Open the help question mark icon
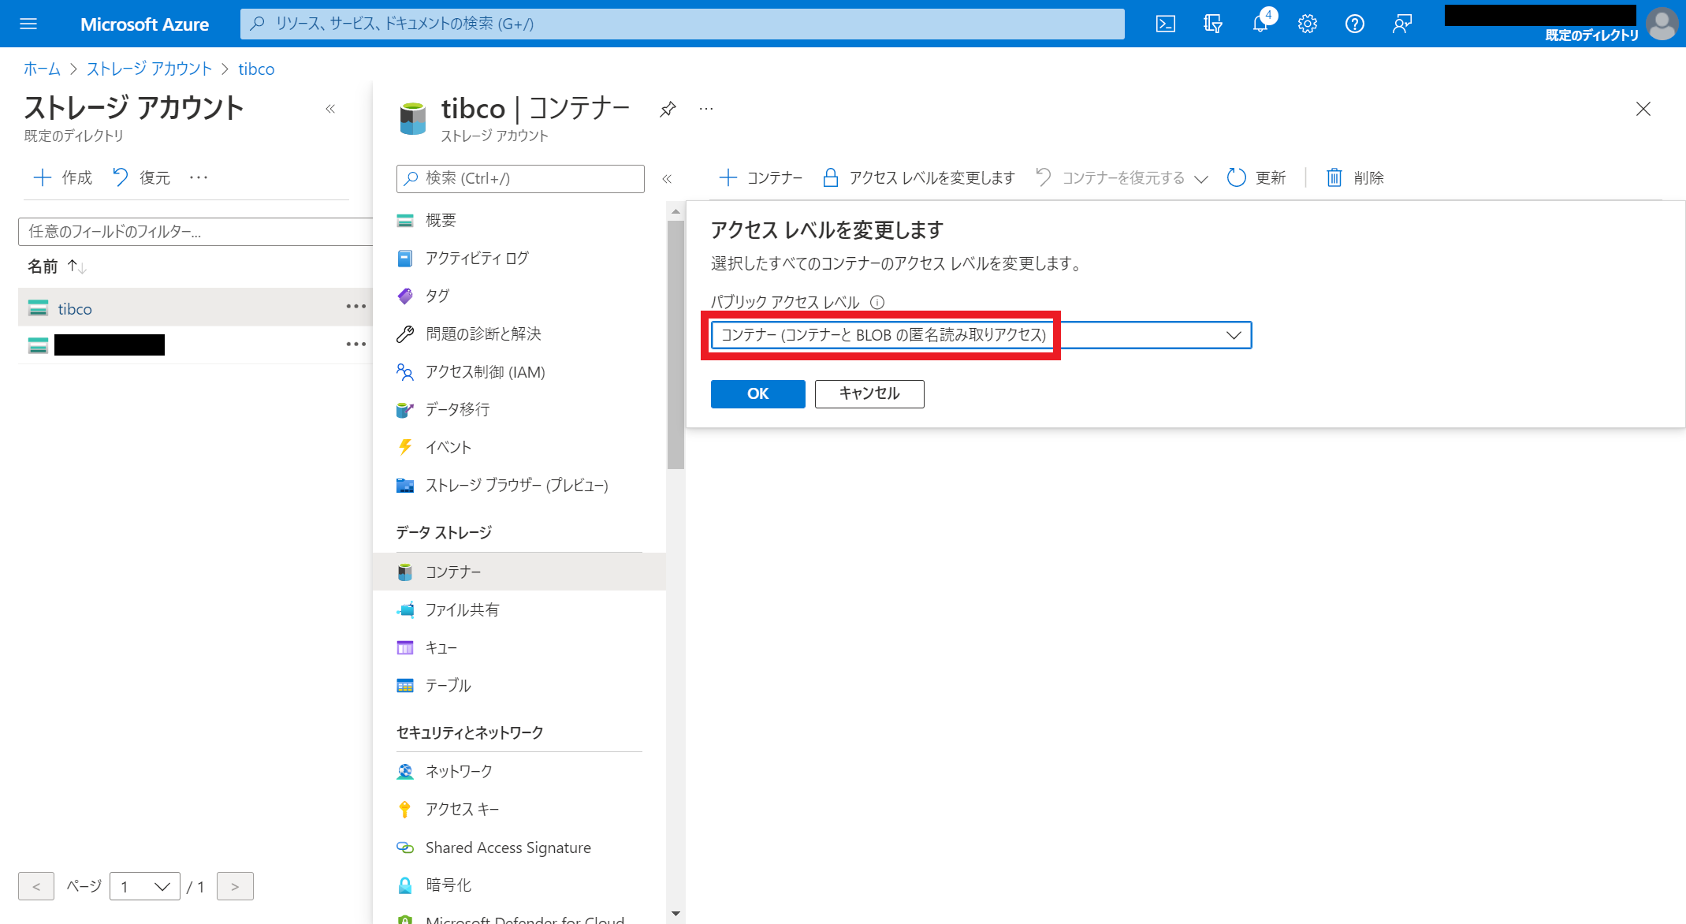The image size is (1686, 924). pyautogui.click(x=1354, y=24)
